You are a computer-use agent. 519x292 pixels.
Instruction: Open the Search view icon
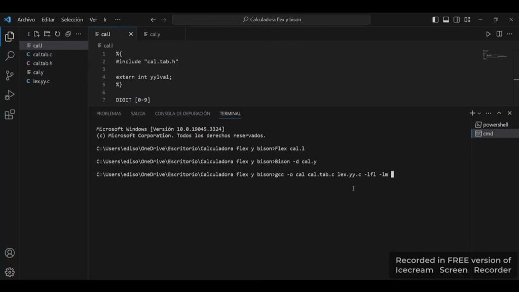pyautogui.click(x=9, y=56)
